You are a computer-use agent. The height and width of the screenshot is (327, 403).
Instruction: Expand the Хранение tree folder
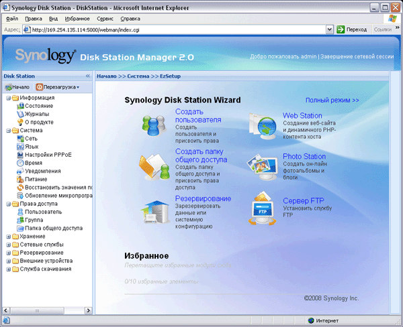tap(9, 237)
